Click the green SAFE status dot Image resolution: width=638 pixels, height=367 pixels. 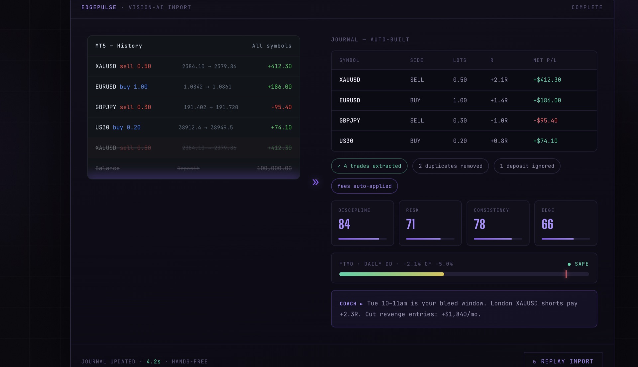(569, 264)
